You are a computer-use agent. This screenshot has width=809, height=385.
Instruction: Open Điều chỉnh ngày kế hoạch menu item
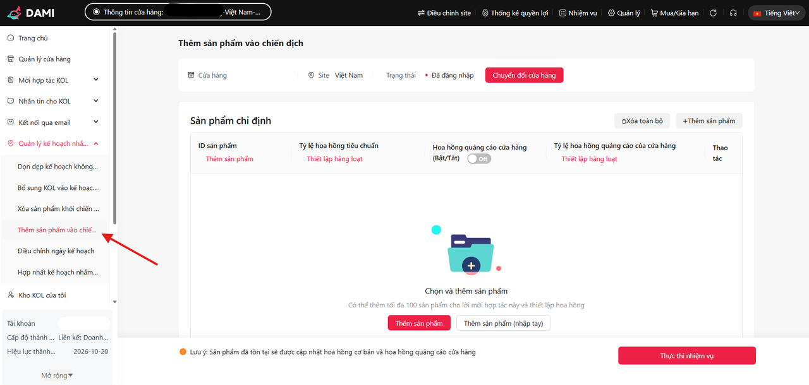(x=56, y=251)
